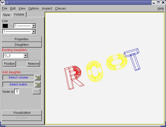Click the Position button
This screenshot has width=166, height=127.
coord(9,64)
